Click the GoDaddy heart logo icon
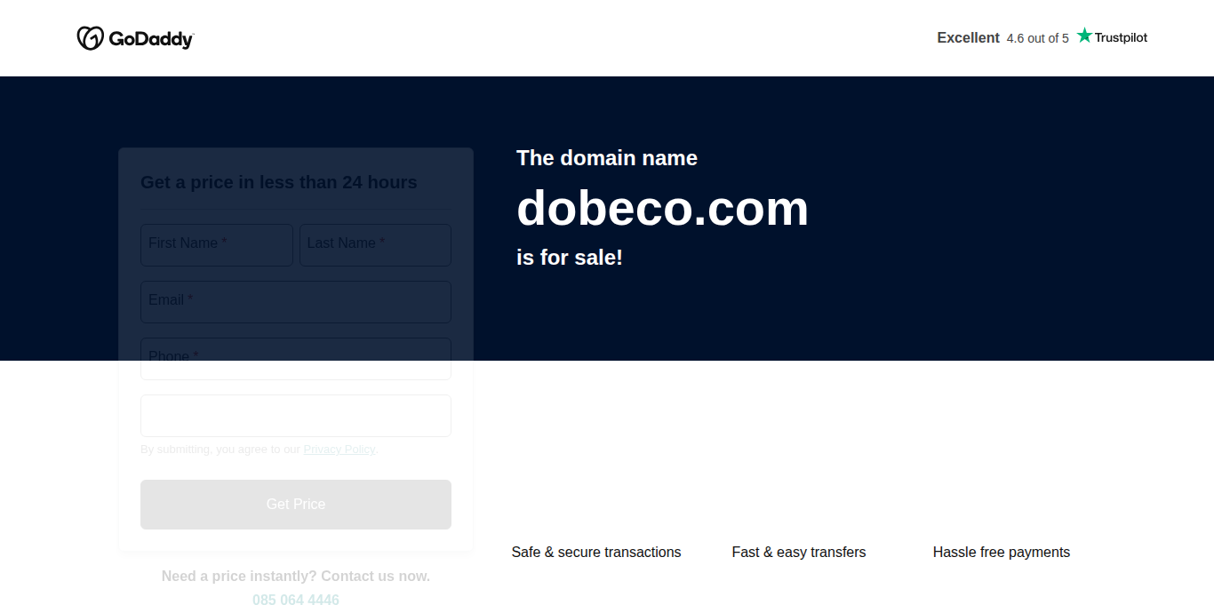This screenshot has width=1214, height=605. (x=91, y=38)
